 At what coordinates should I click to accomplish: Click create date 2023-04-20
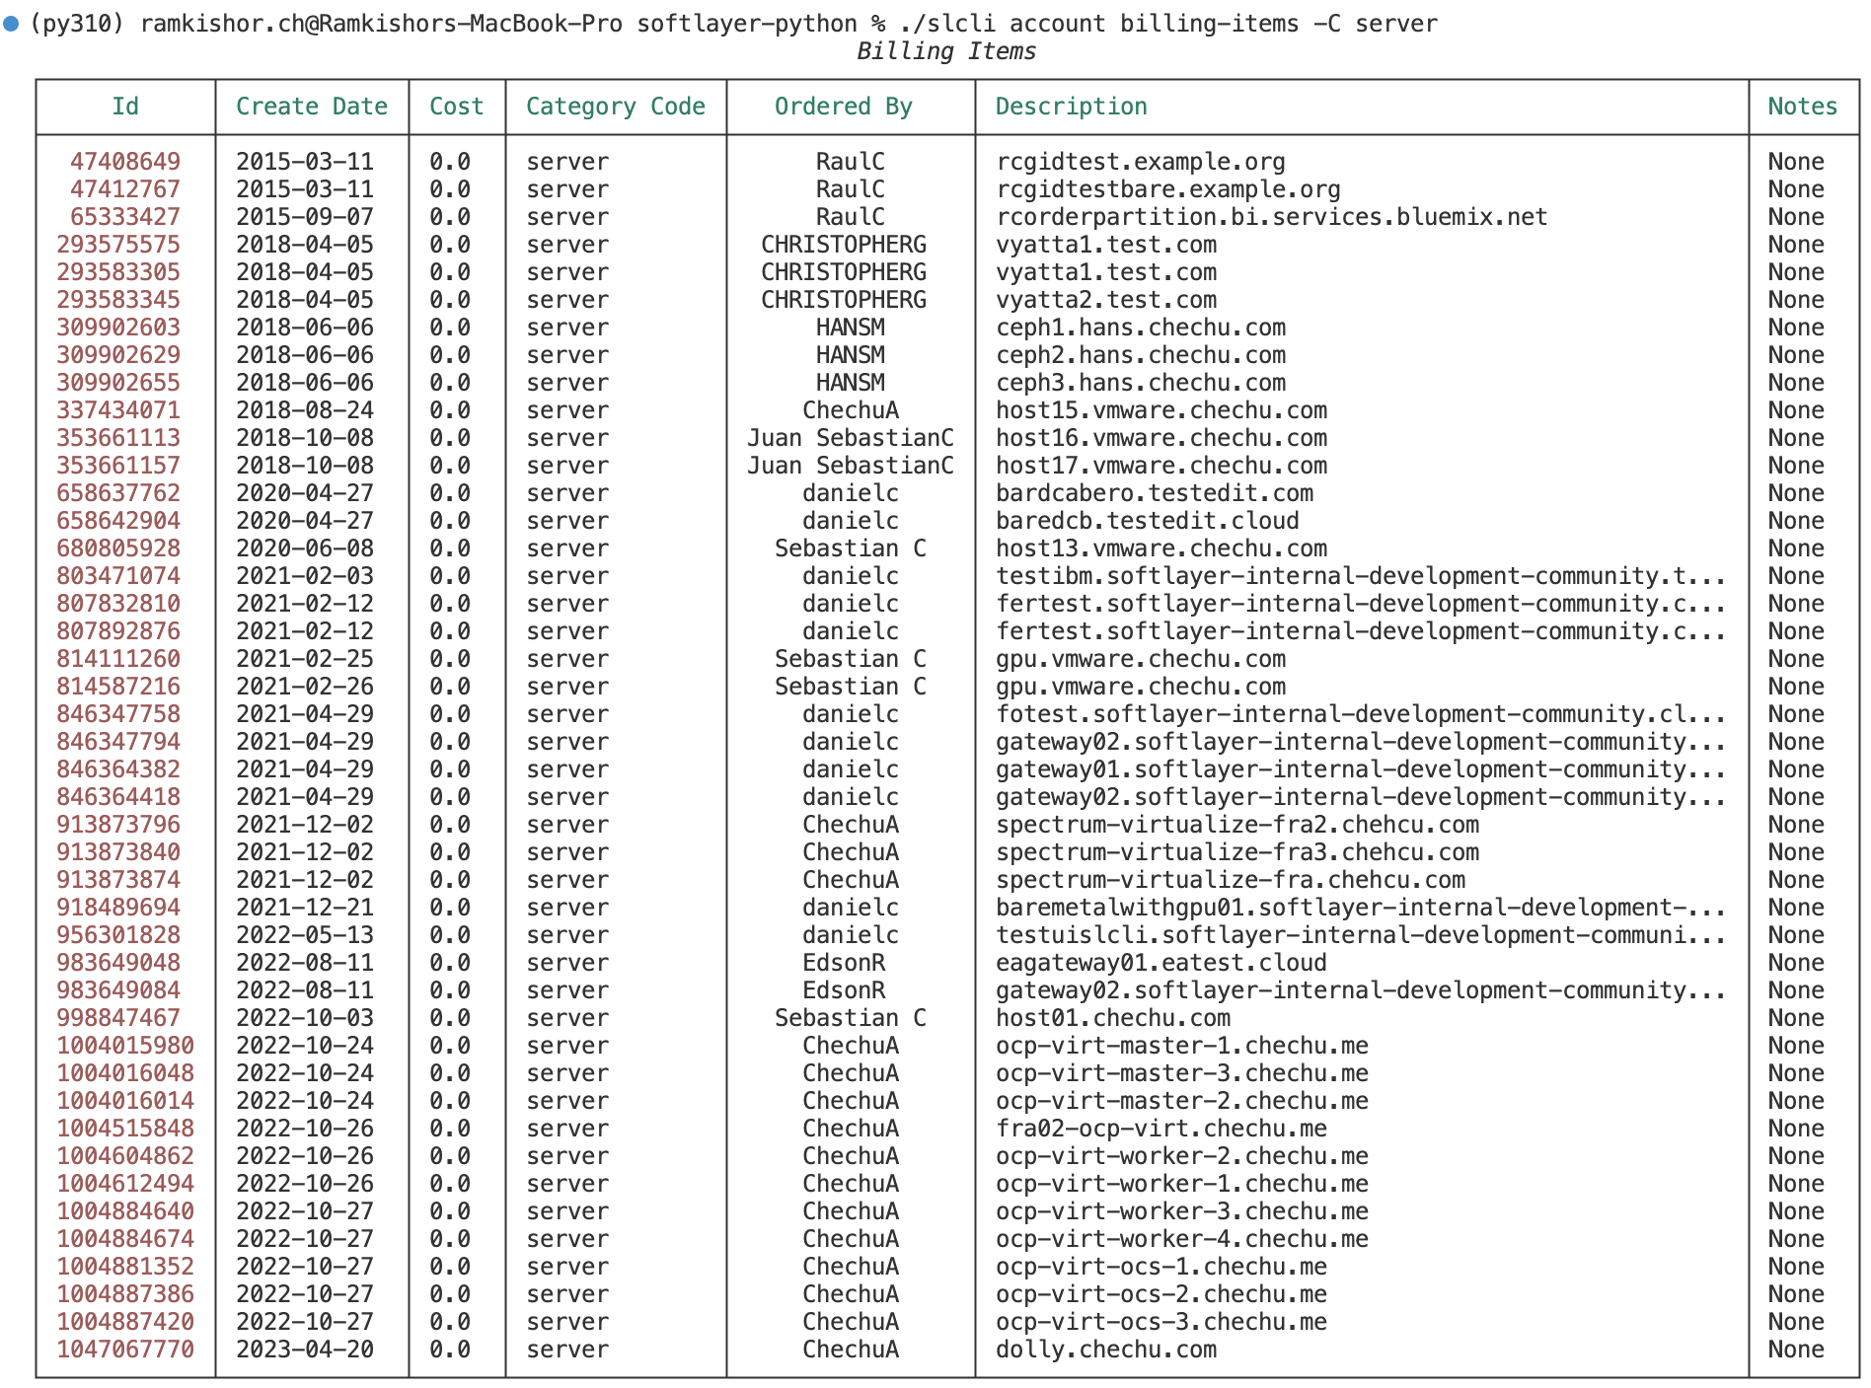point(305,1350)
